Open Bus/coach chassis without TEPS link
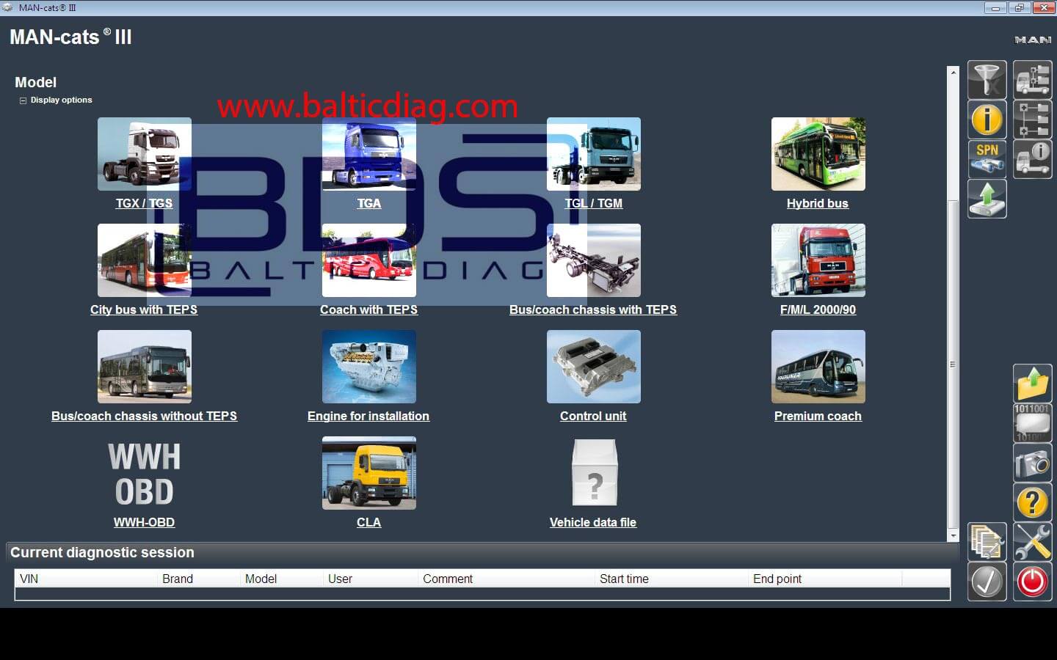Viewport: 1057px width, 660px height. [x=144, y=416]
